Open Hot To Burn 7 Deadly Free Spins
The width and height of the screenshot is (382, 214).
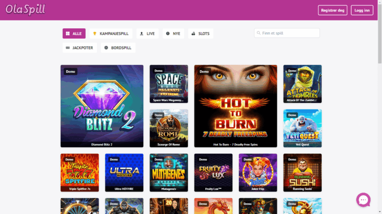pyautogui.click(x=236, y=106)
